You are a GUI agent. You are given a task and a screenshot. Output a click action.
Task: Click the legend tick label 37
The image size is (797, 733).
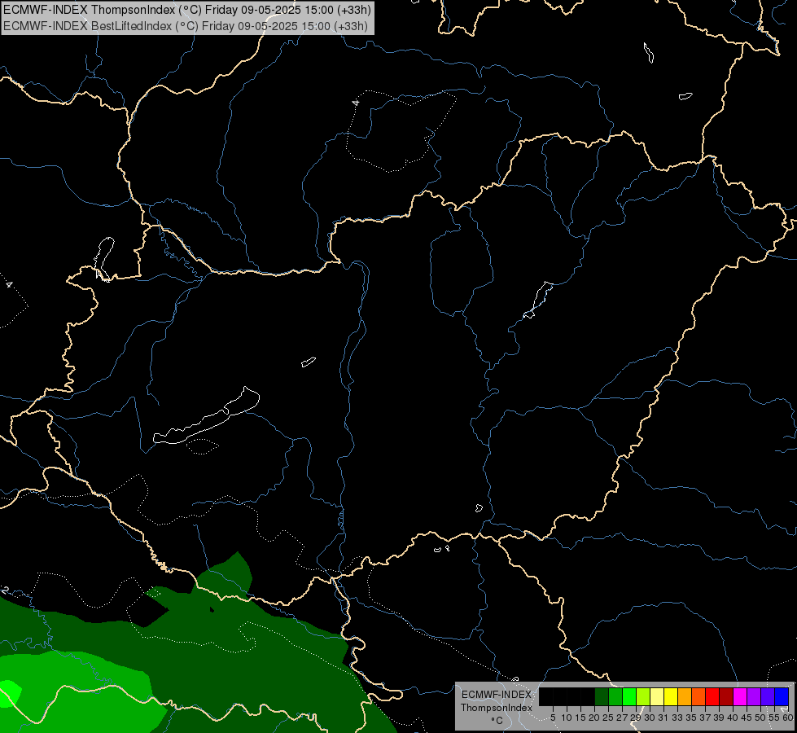point(706,718)
